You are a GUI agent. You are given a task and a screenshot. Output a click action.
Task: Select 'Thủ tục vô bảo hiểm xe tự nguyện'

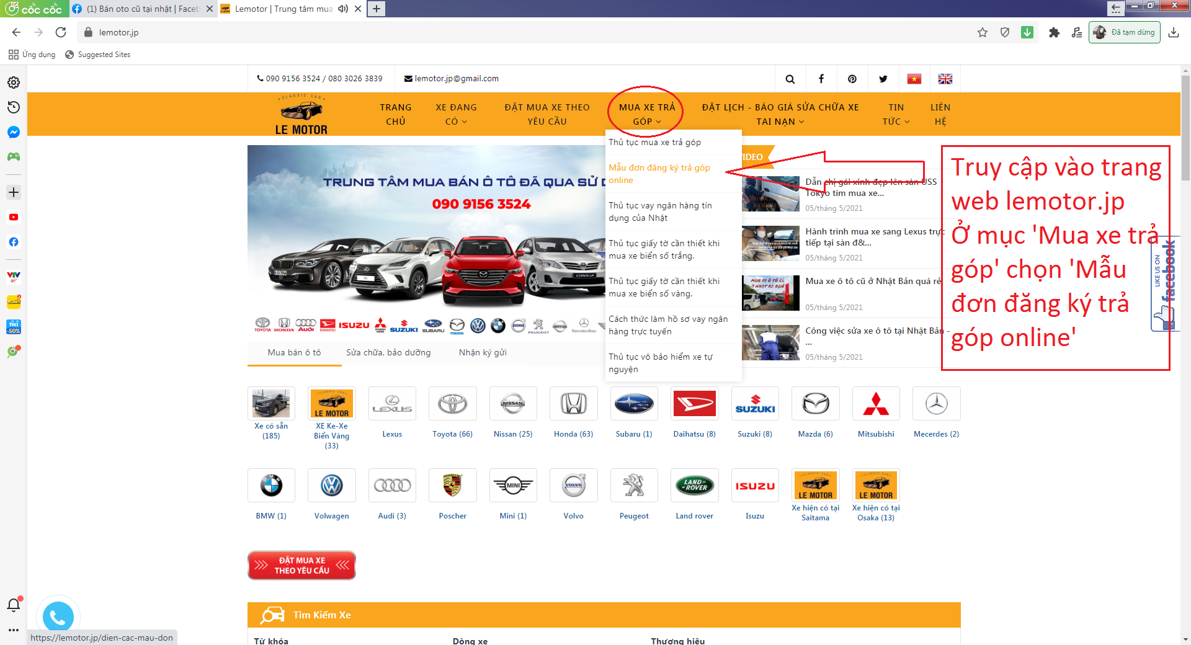click(x=661, y=363)
